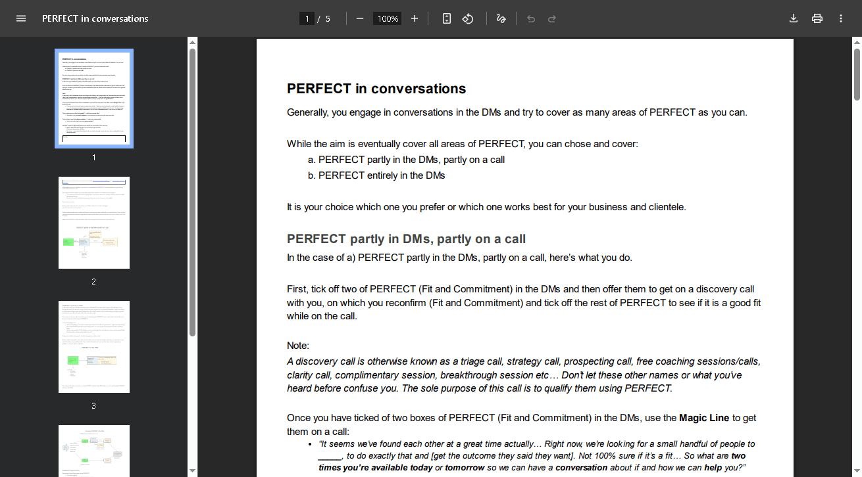
Task: Click the line starting 'Generally, you engage in conversations'
Action: pos(517,112)
